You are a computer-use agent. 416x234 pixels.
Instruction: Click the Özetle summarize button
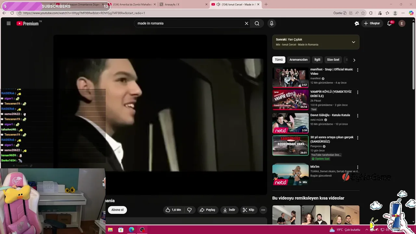pyautogui.click(x=339, y=13)
